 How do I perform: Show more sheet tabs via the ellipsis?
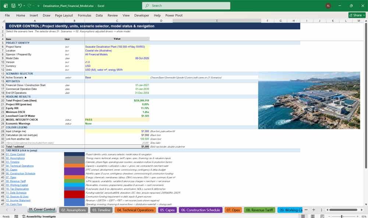306,210
